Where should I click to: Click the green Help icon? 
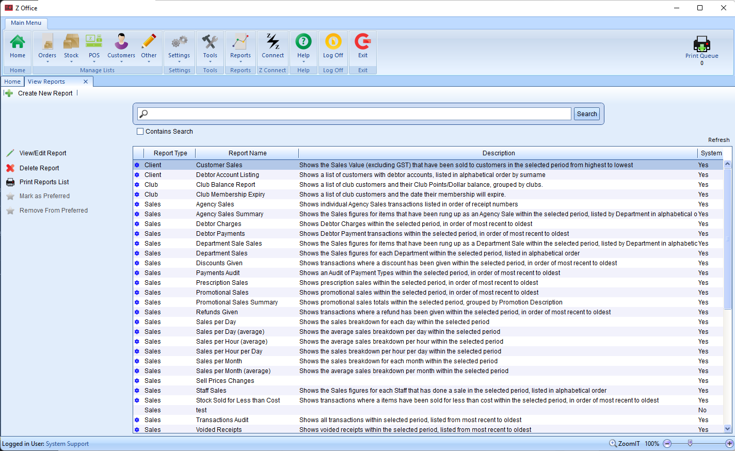303,42
